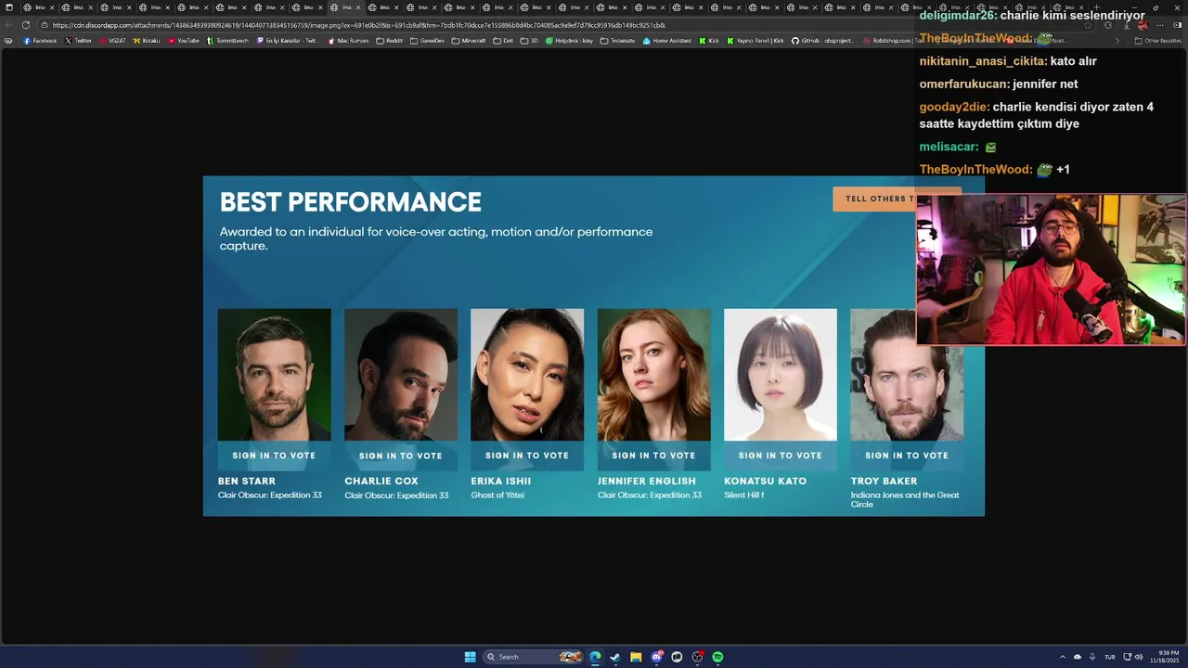This screenshot has width=1188, height=668.
Task: Click the Ghost of Yōtei game title
Action: (x=497, y=495)
